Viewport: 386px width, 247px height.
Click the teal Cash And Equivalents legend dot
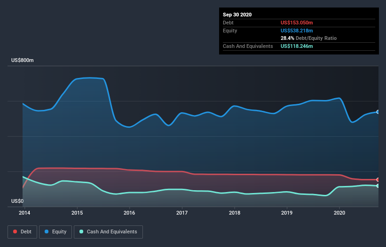pyautogui.click(x=81, y=232)
